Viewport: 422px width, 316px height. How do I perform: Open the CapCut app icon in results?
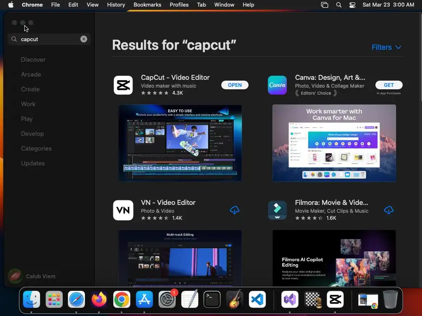pyautogui.click(x=123, y=85)
